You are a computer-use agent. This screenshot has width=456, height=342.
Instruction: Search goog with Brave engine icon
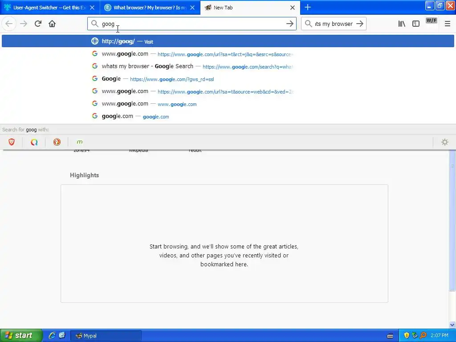click(x=12, y=142)
